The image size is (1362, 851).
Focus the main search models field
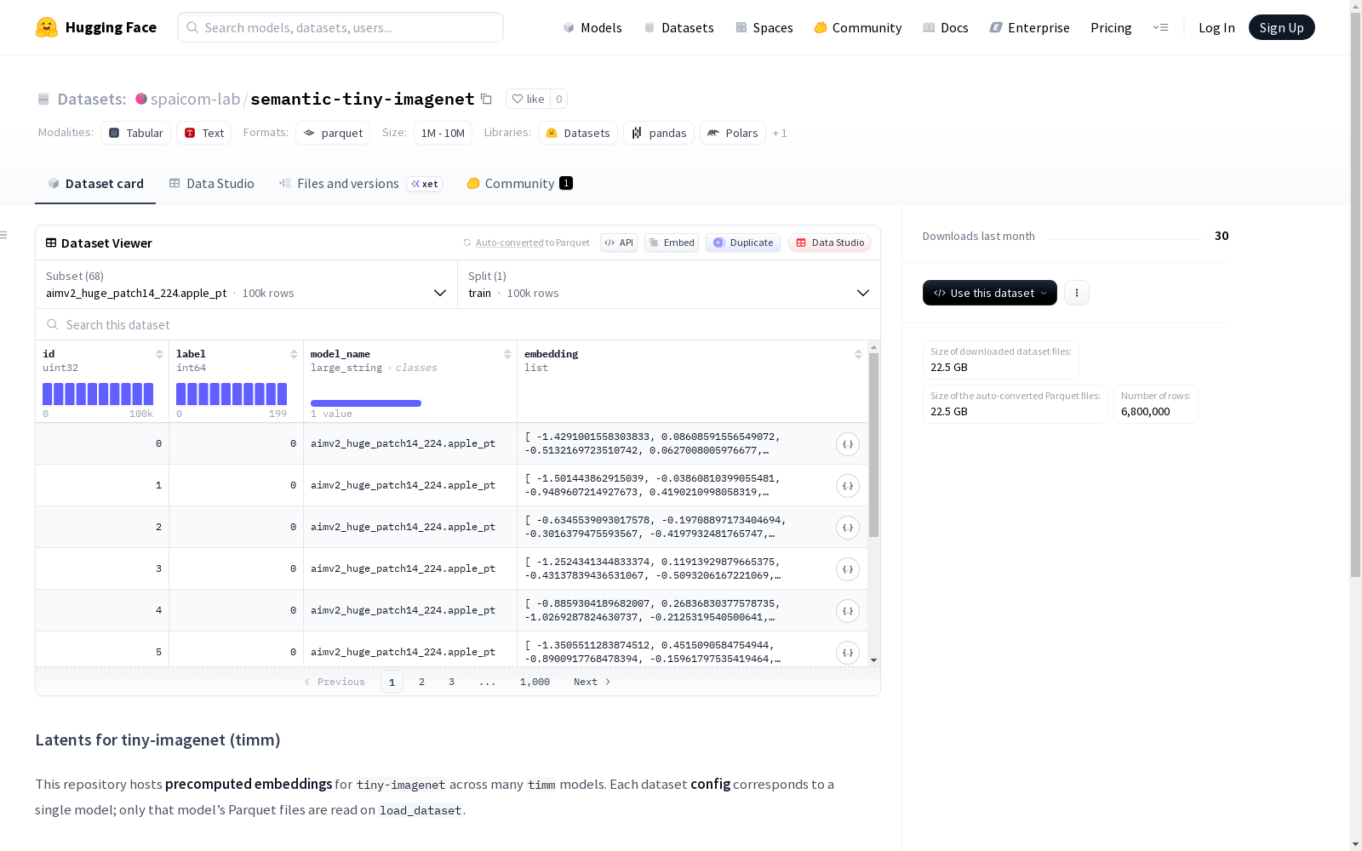(340, 27)
